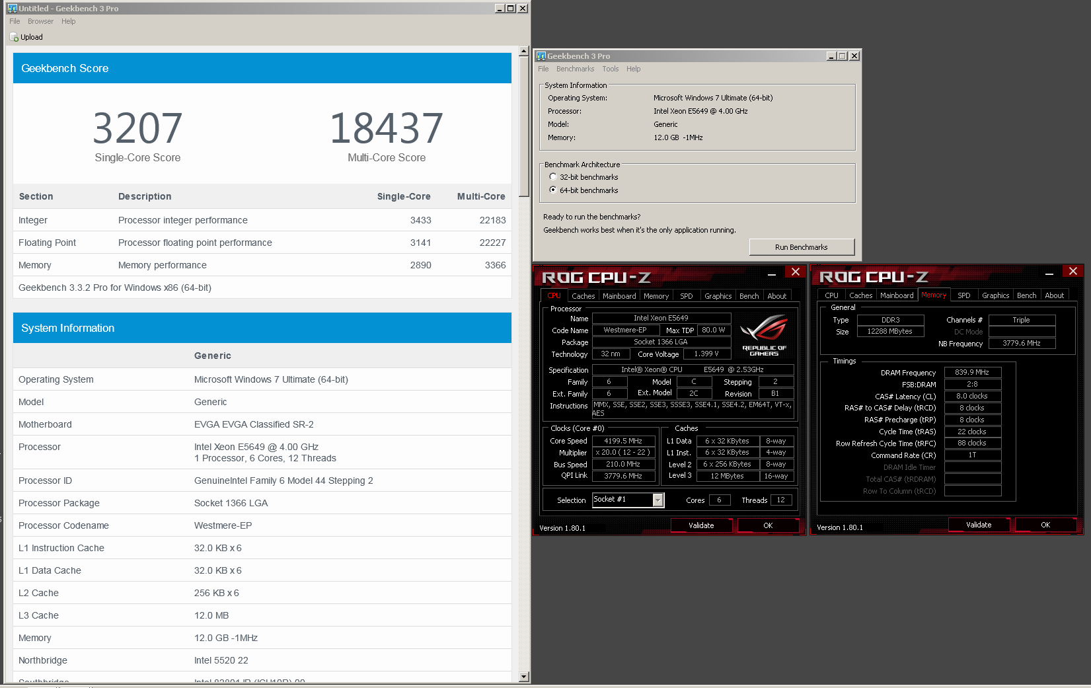Viewport: 1091px width, 688px height.
Task: Open Browser menu in Geekbench results window
Action: point(40,21)
